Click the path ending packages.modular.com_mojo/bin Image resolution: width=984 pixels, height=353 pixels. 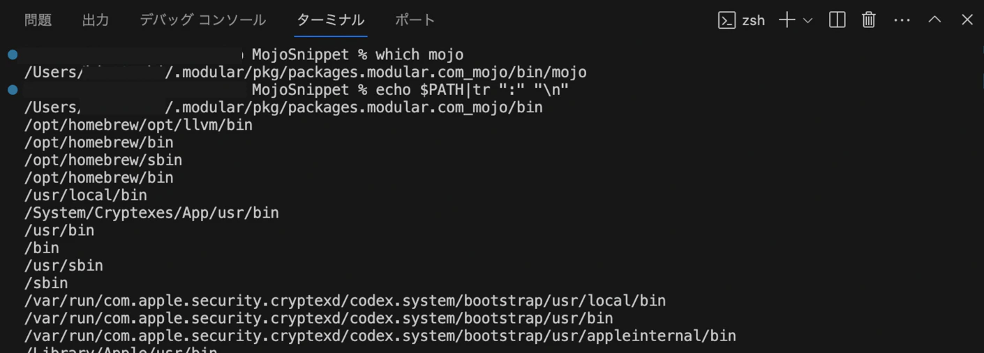point(283,107)
